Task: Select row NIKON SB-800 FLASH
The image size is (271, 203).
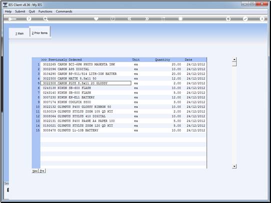Action: pos(123,92)
